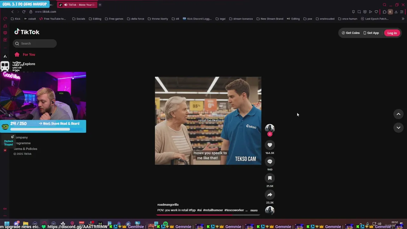Open the d4 bookmark folder

point(175,19)
